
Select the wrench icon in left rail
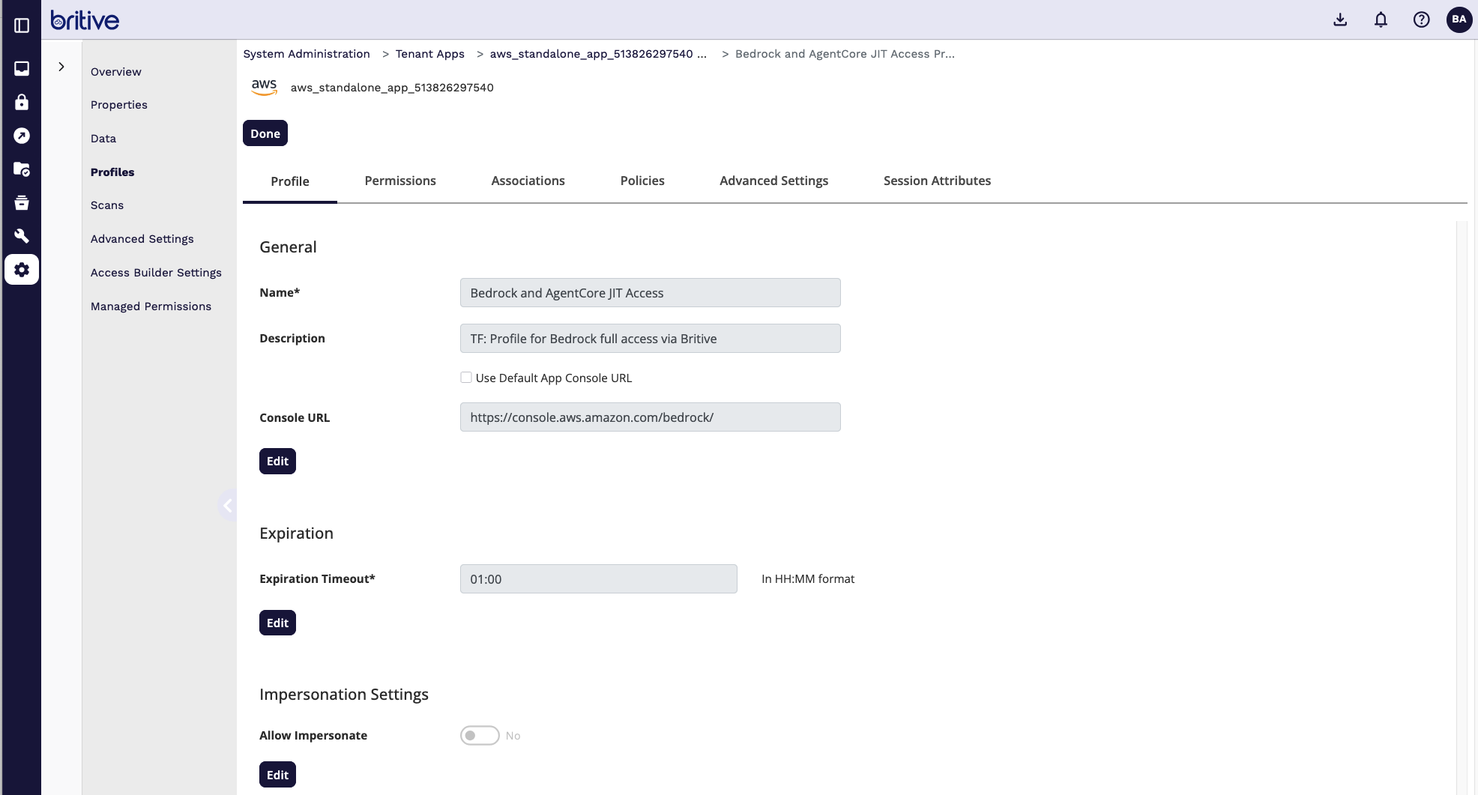click(22, 236)
